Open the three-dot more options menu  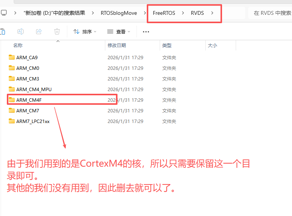point(146,32)
